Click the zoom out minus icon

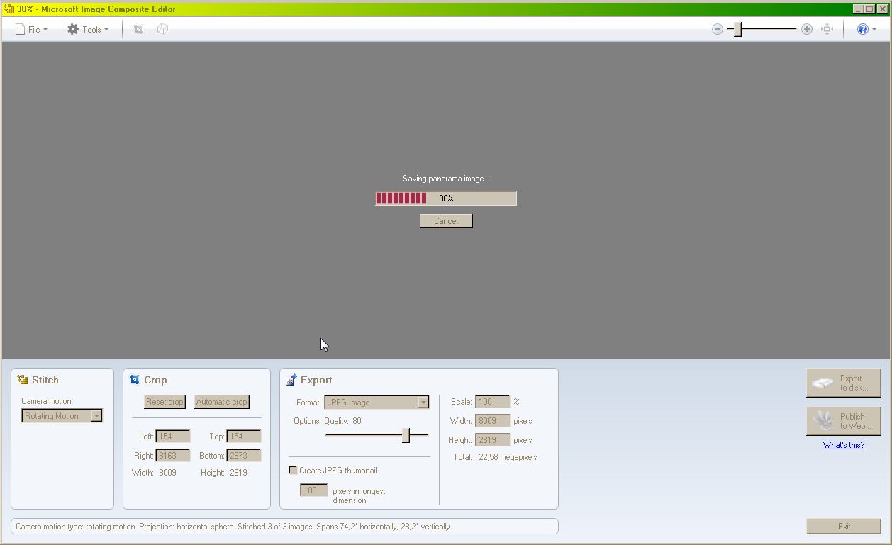[718, 29]
